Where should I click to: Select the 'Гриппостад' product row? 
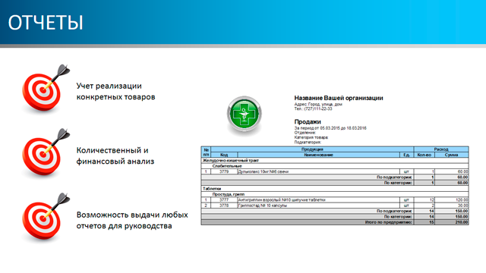point(335,206)
